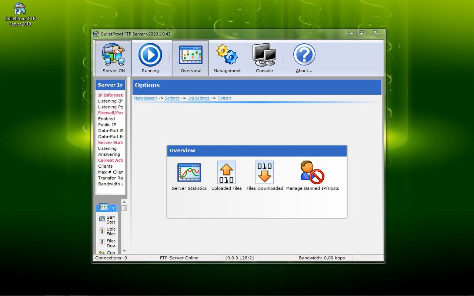Open Manage Banned IP/Hosts
The image size is (474, 296).
[313, 176]
